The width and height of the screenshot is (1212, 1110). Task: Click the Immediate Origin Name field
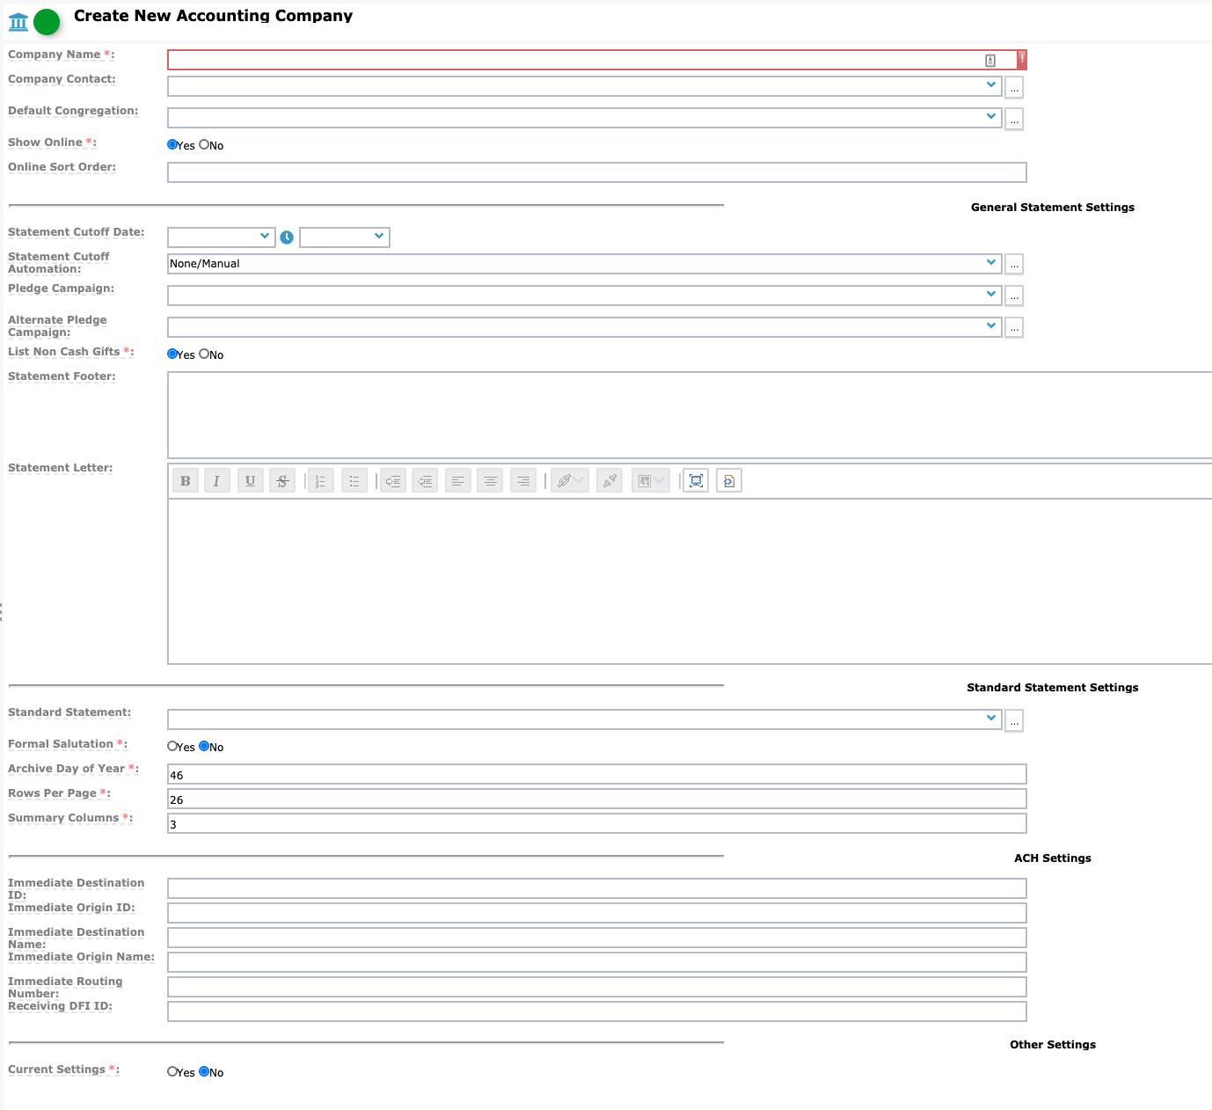tap(597, 962)
